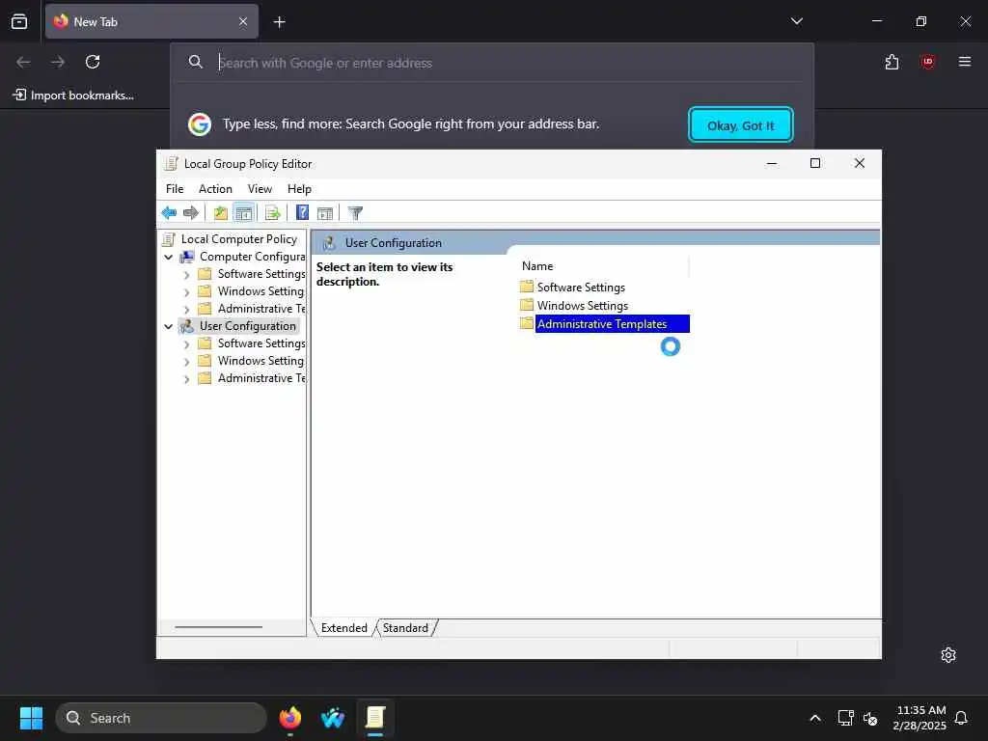The width and height of the screenshot is (988, 741).
Task: Select Local Computer Policy root node
Action: pos(239,239)
